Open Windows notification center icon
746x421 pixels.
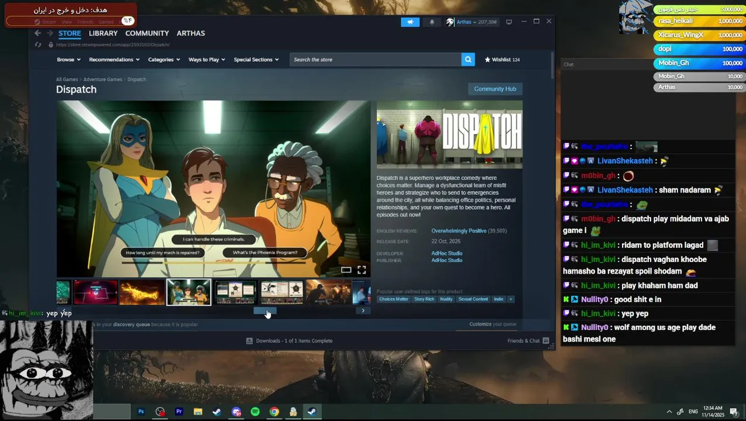(734, 412)
